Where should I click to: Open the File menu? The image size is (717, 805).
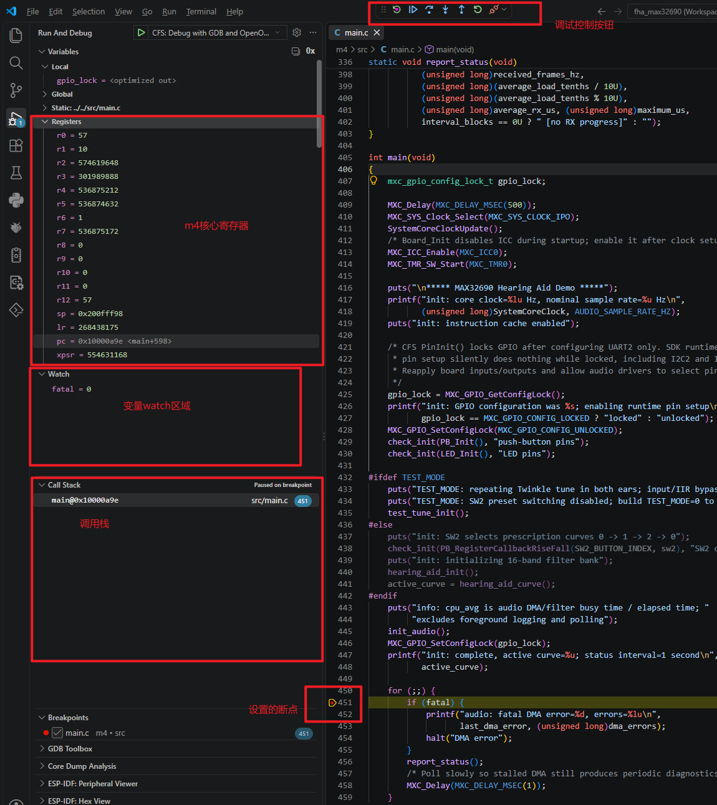coord(33,11)
